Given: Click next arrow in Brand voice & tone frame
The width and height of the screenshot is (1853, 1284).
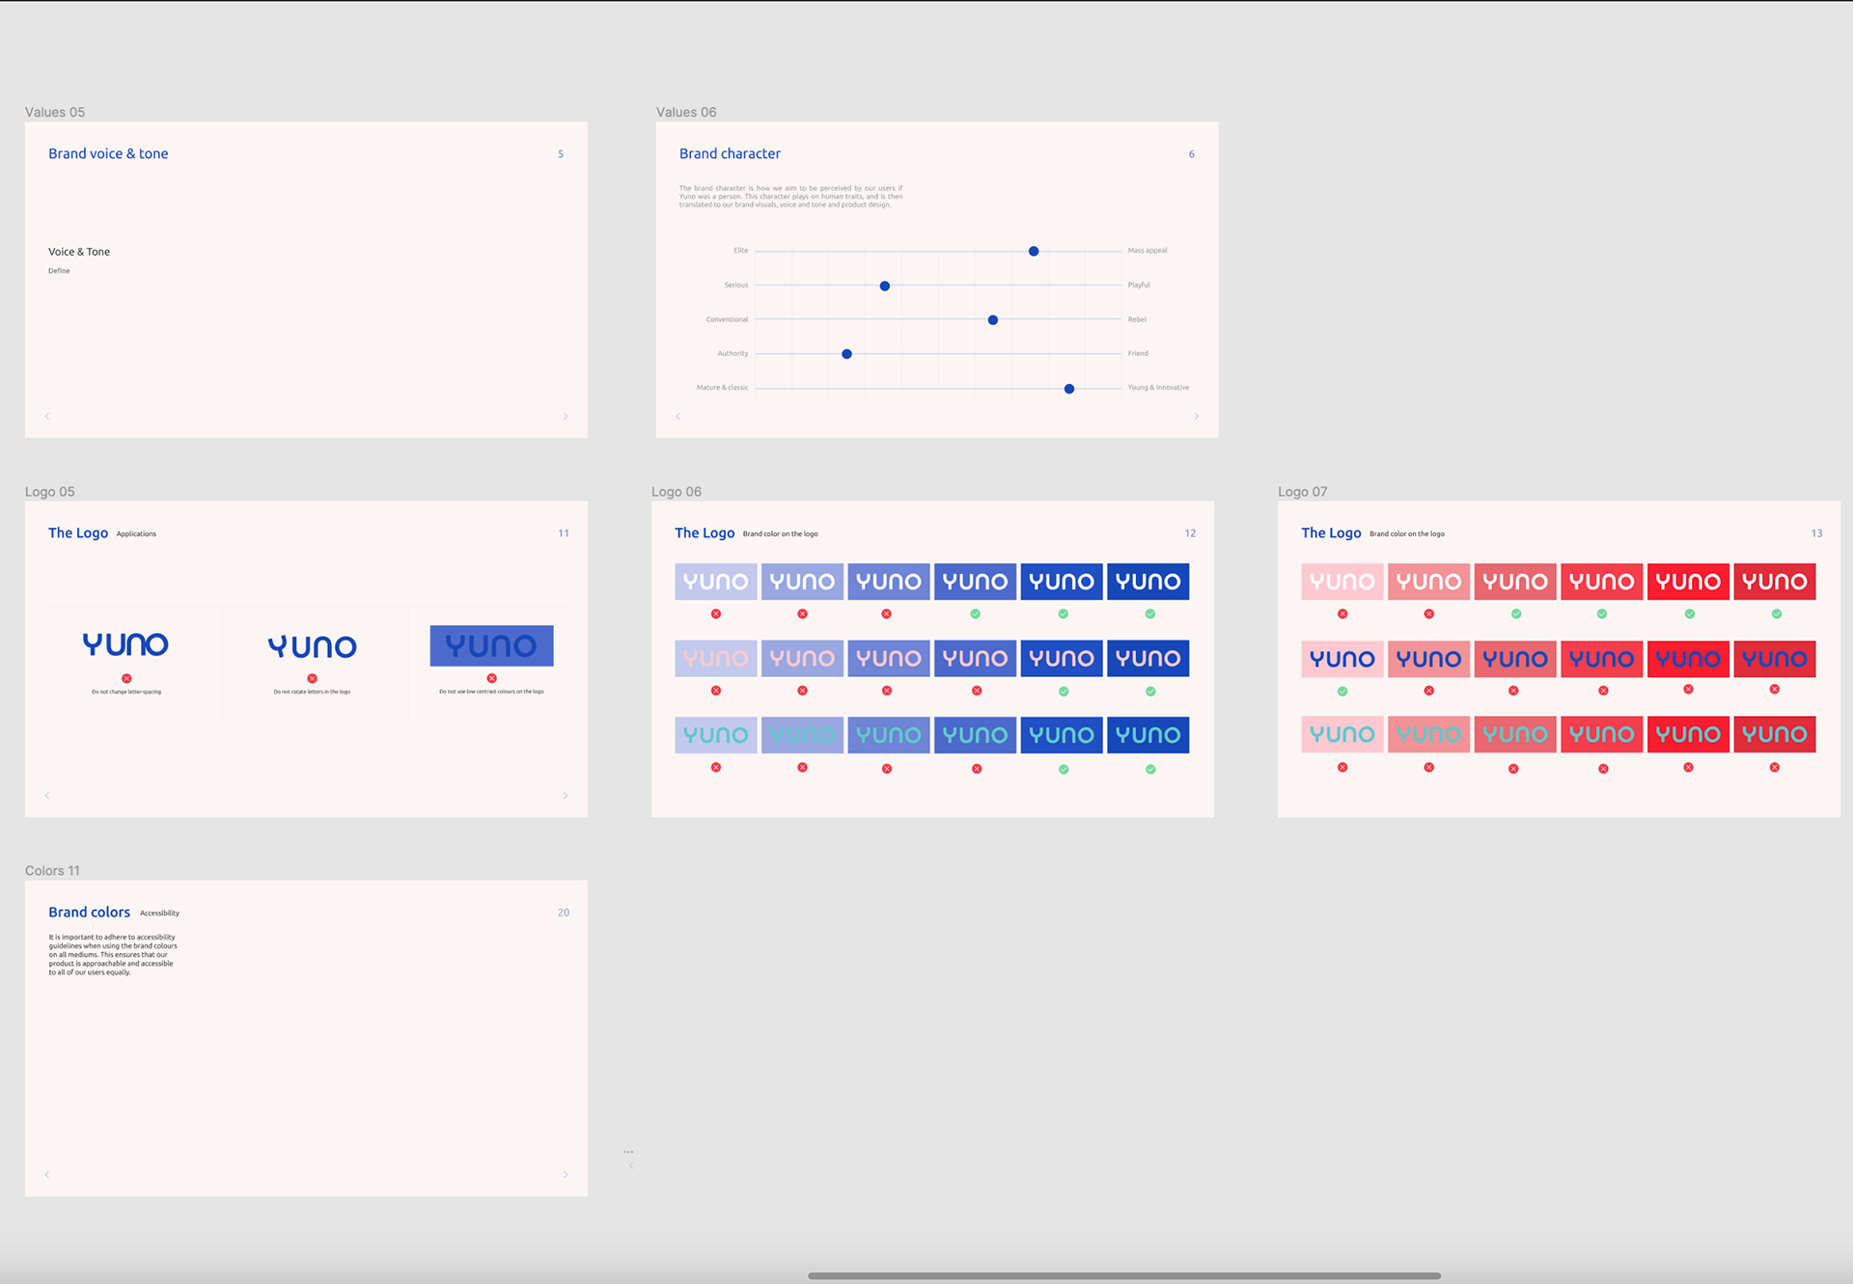Looking at the screenshot, I should coord(566,416).
